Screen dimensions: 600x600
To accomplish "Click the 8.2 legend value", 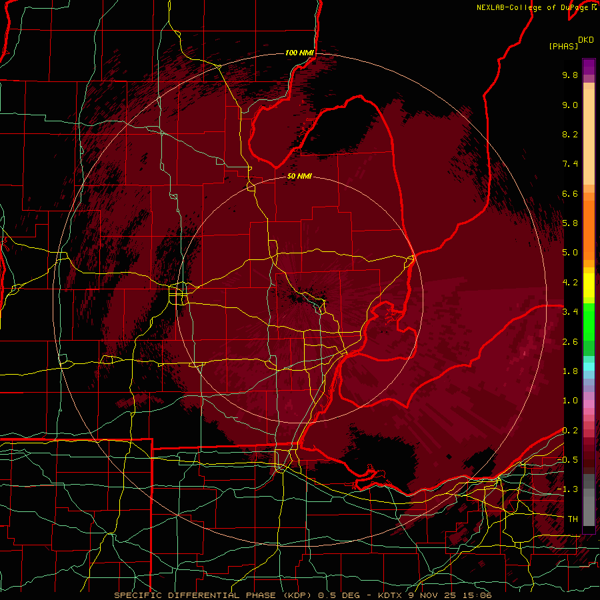I will point(570,134).
